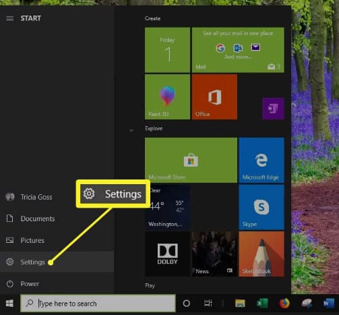
Task: Collapse the tile group with the chevron
Action: coord(131,130)
